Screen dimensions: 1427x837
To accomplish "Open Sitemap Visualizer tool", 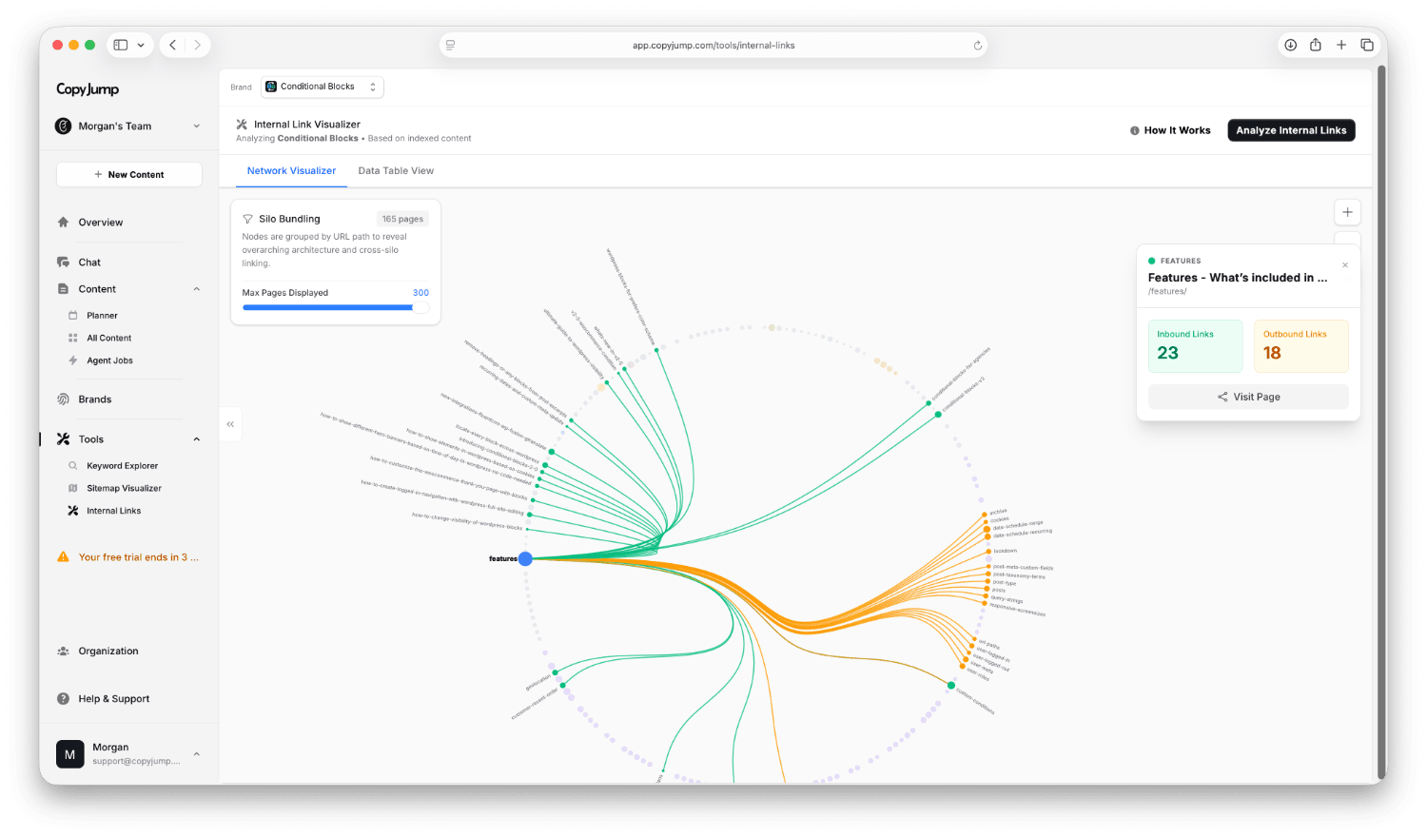I will tap(124, 488).
